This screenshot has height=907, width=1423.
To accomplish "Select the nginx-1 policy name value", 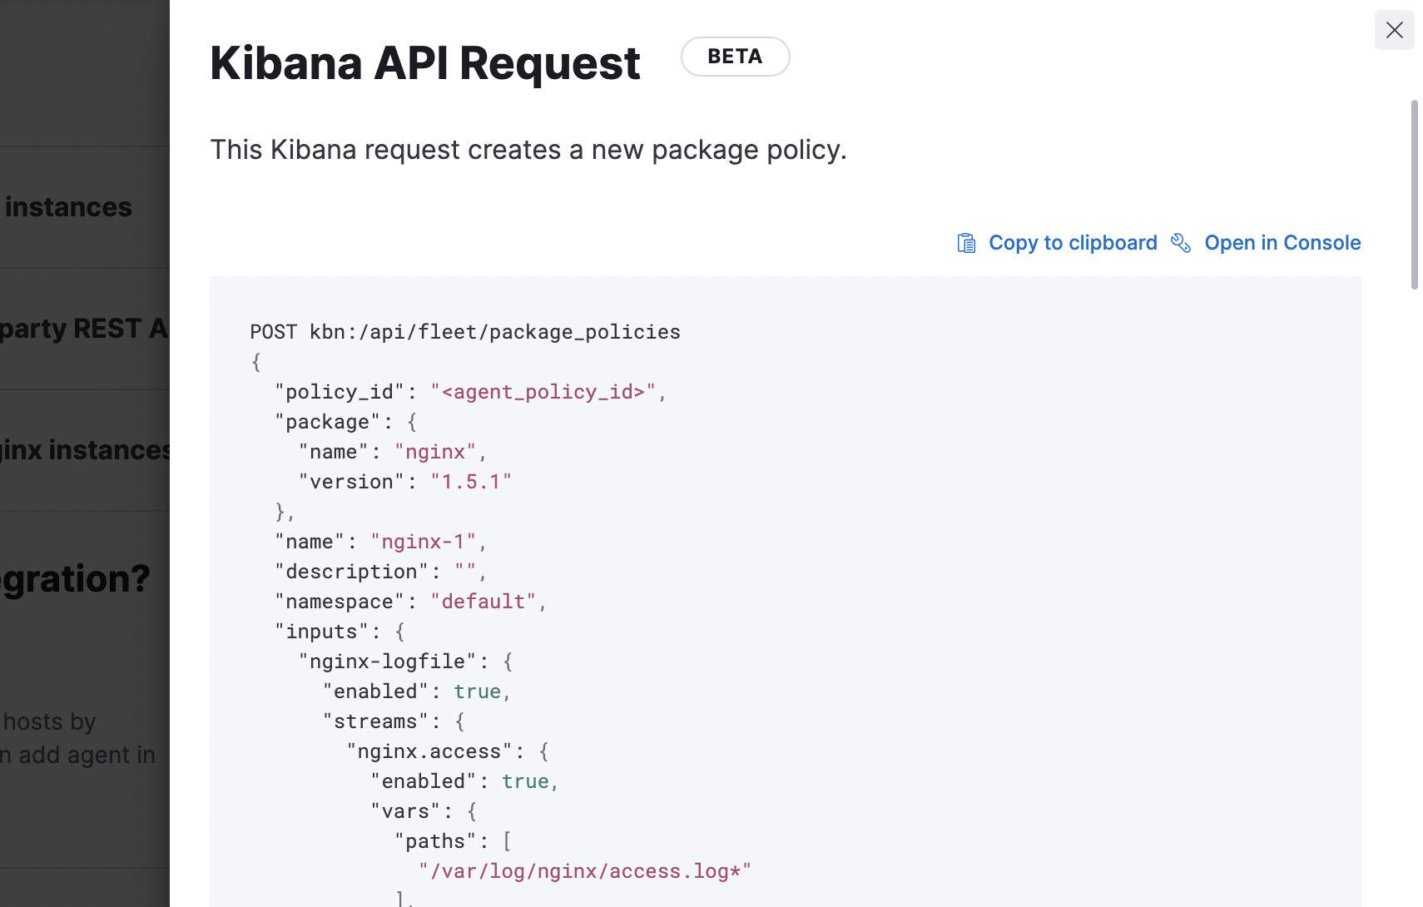I will click(x=425, y=541).
